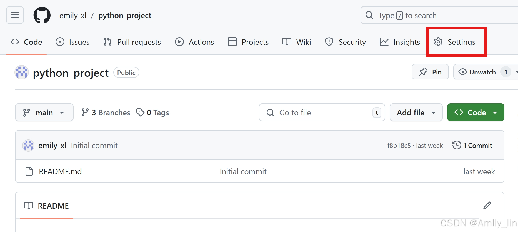
Task: Click the README.md file icon
Action: coord(29,171)
